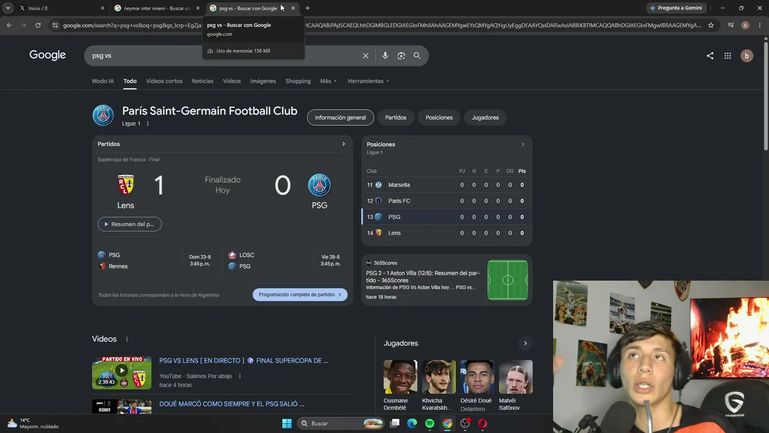Open a new browser tab
769x433 pixels.
(308, 8)
